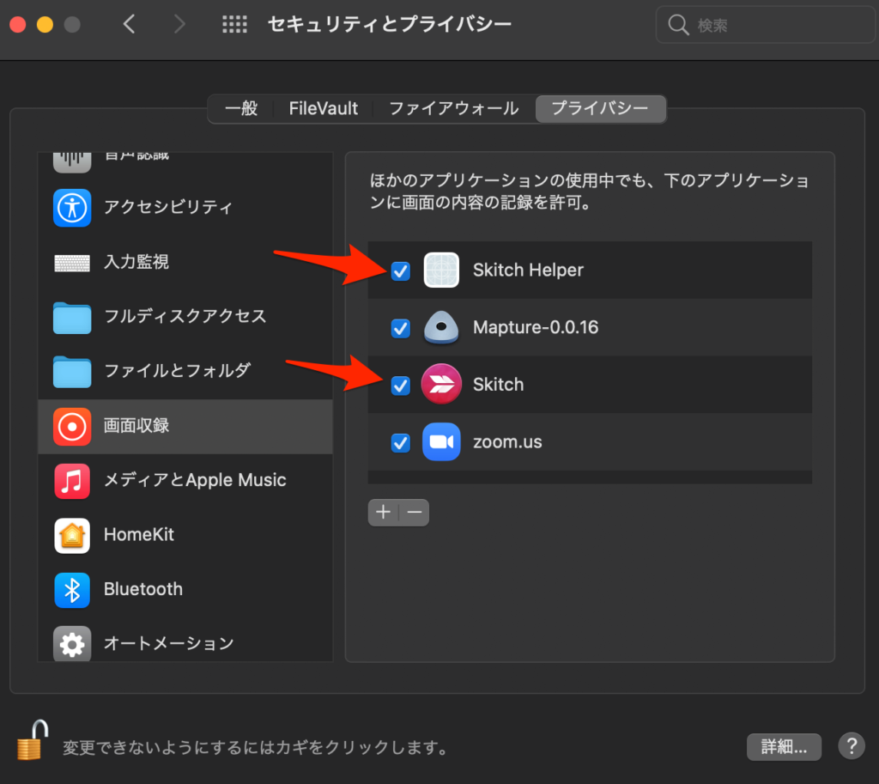Select the プライバシー tab
This screenshot has width=879, height=784.
coord(600,108)
